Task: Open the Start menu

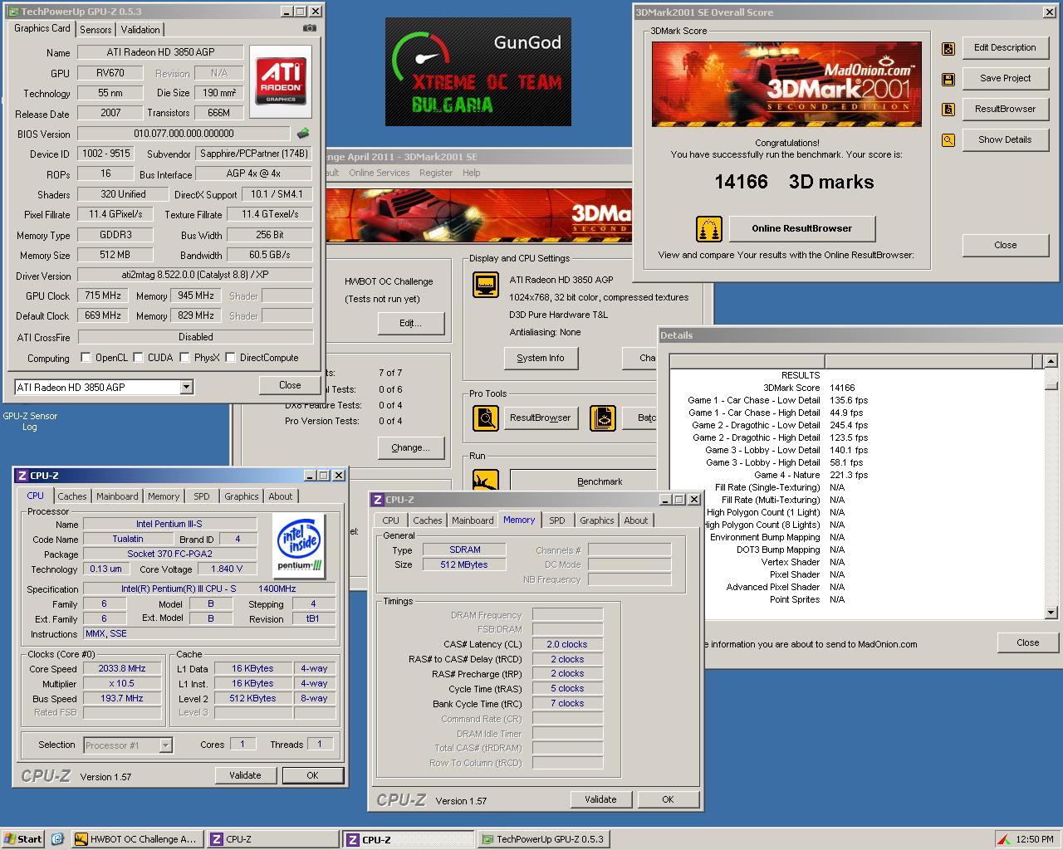Action: (23, 839)
